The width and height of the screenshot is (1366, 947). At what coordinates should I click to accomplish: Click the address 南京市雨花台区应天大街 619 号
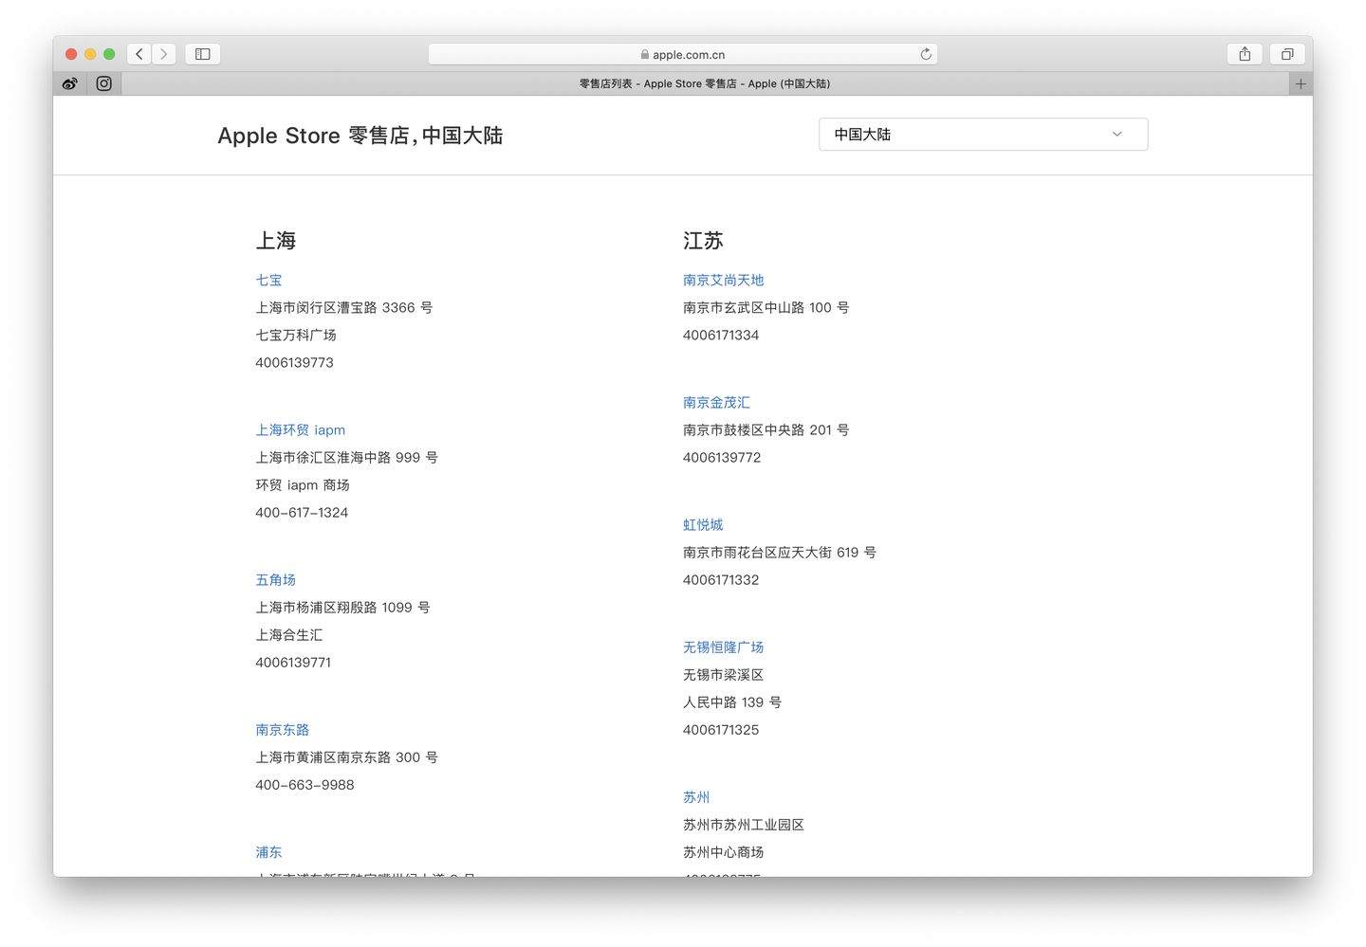click(x=780, y=552)
